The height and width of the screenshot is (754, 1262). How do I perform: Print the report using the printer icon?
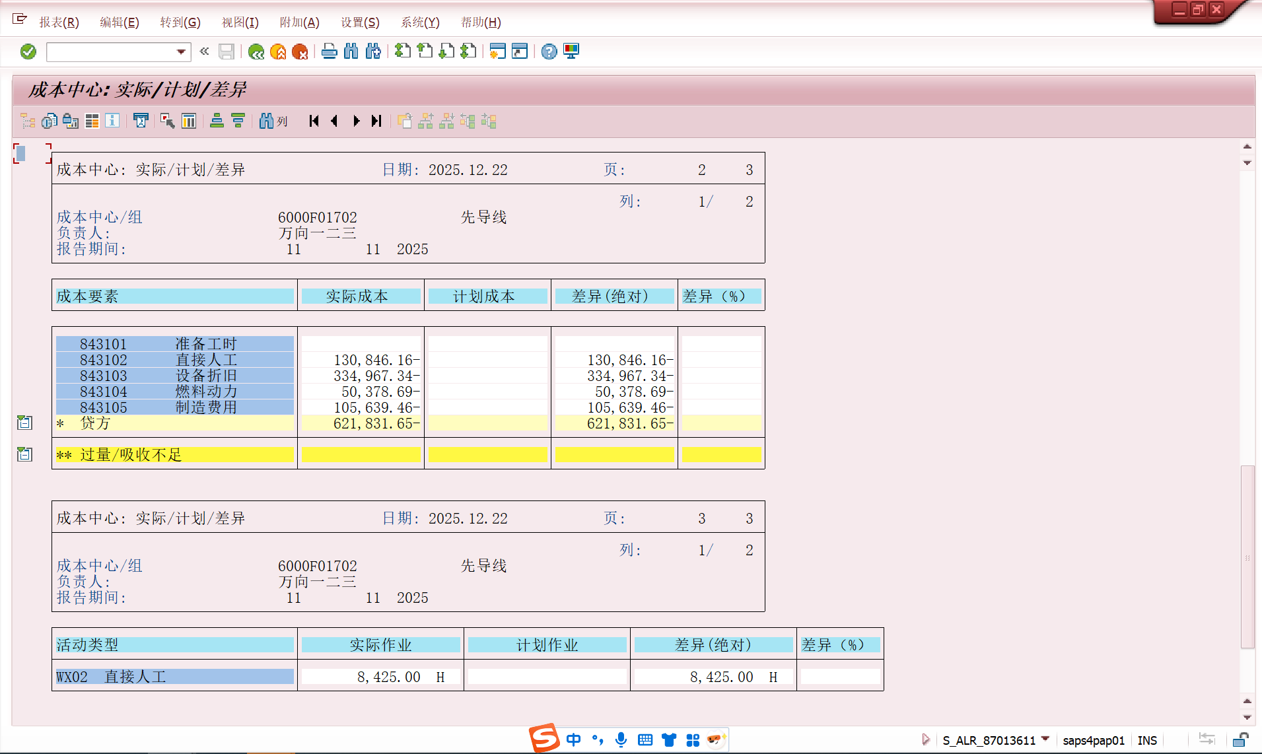click(x=329, y=51)
